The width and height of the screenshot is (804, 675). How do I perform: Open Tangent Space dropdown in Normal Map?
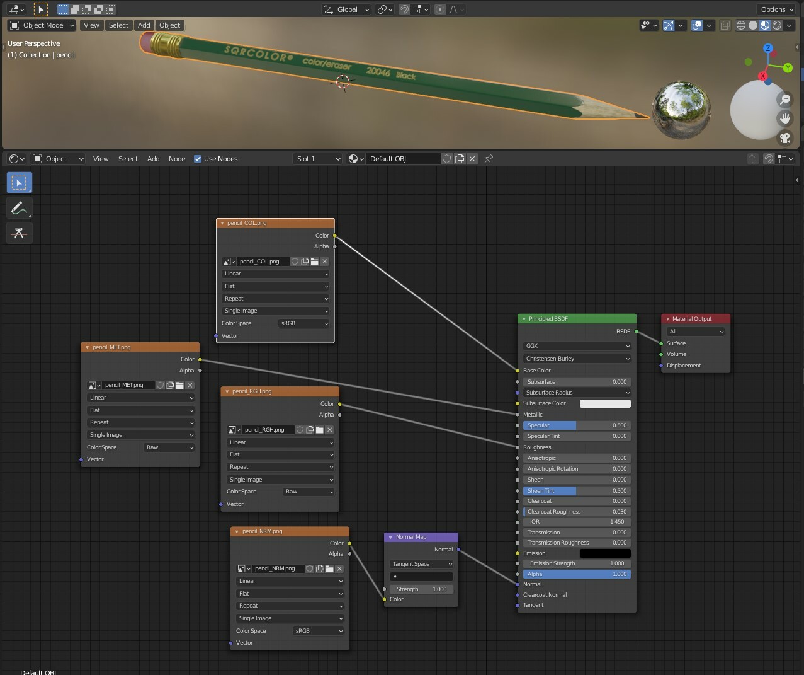coord(421,564)
